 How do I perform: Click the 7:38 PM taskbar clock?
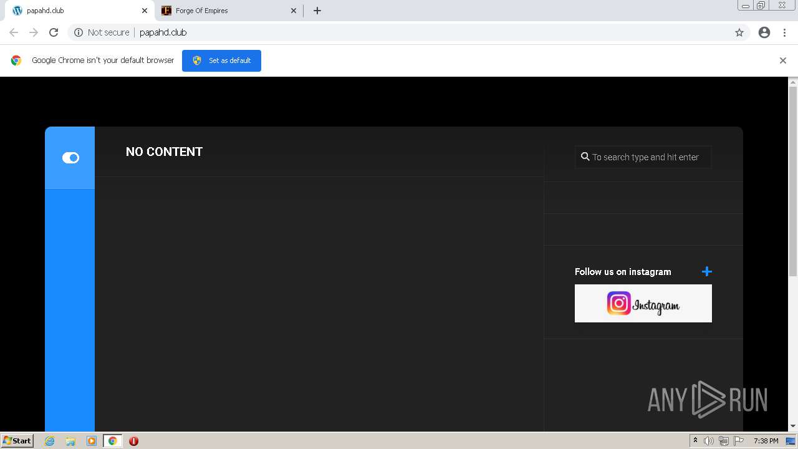pos(766,441)
